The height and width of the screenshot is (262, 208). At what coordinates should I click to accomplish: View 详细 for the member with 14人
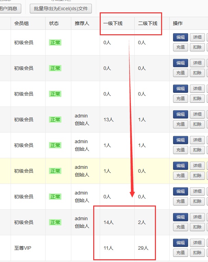tap(197, 217)
